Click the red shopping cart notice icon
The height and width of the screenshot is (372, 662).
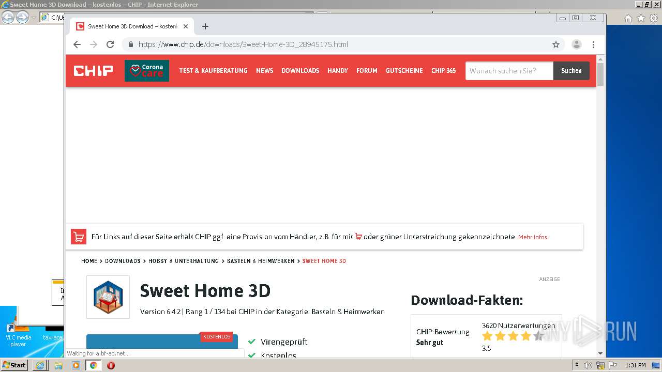coord(79,237)
